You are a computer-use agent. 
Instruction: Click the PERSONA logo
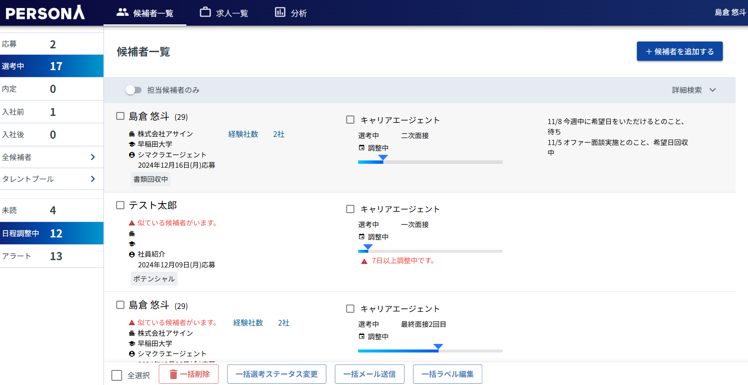(x=45, y=13)
